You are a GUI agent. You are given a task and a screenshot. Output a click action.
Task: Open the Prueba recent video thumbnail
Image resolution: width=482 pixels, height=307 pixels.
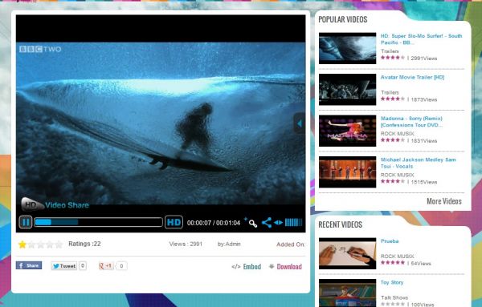pos(347,253)
